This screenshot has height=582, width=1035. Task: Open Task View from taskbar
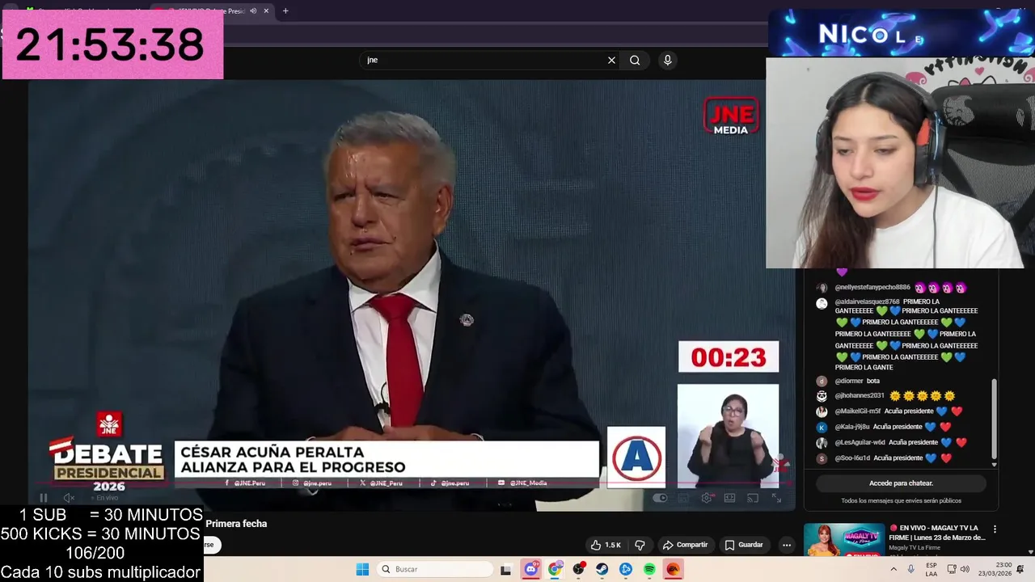[505, 569]
